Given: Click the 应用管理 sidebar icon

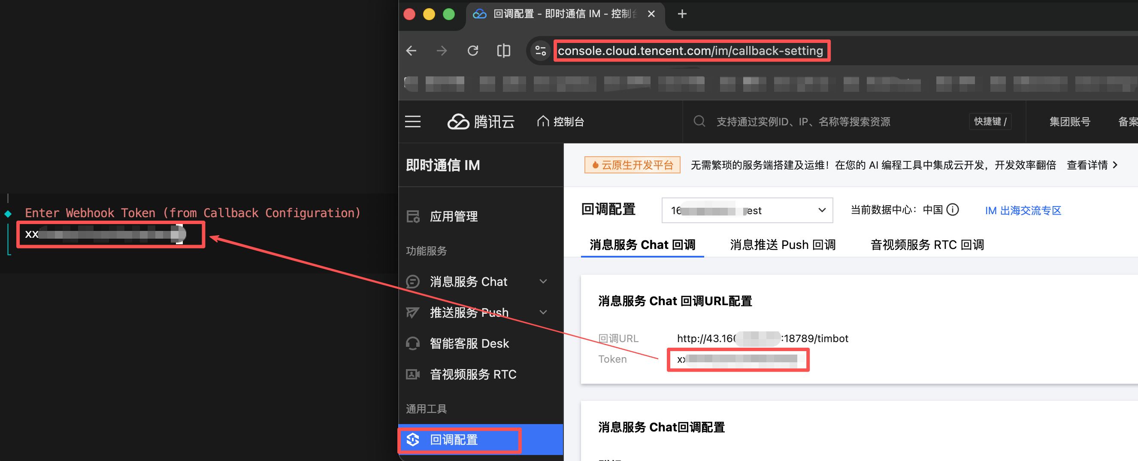Looking at the screenshot, I should click(413, 217).
